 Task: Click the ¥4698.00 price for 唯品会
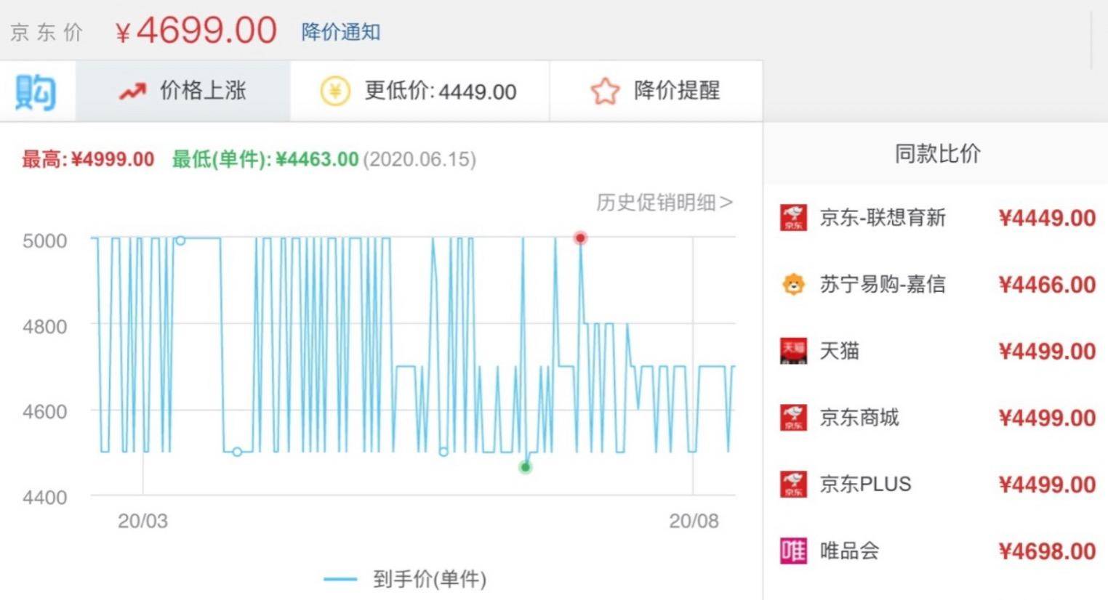(x=1047, y=551)
